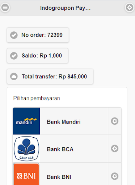Click the 845,000 amount text
Screen dimensions: 135x185
point(77,77)
